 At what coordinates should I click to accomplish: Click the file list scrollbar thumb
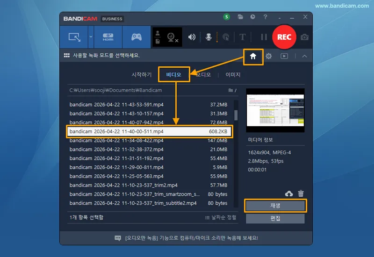point(236,115)
